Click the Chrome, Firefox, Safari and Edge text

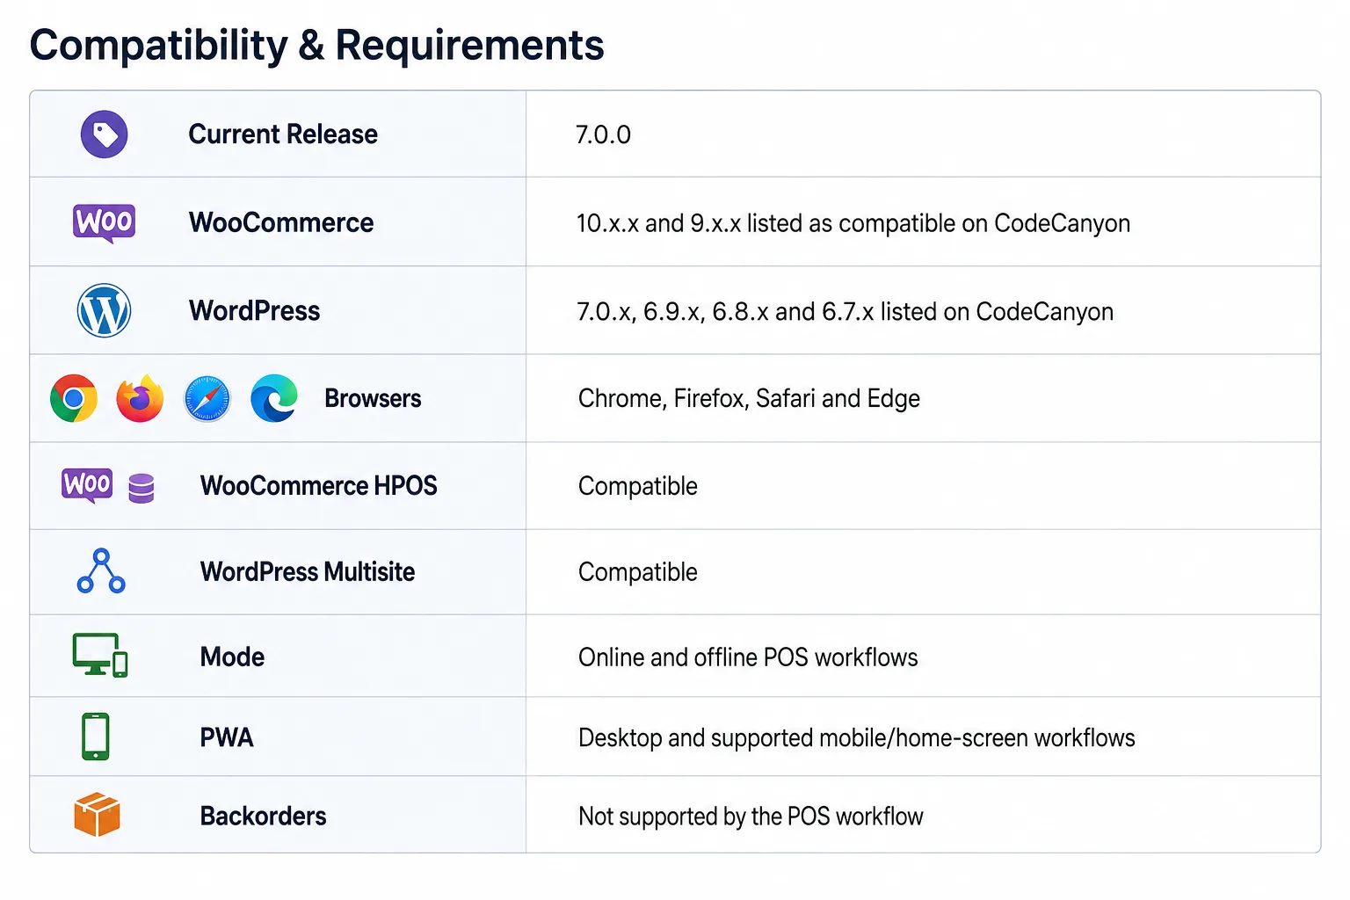tap(749, 399)
